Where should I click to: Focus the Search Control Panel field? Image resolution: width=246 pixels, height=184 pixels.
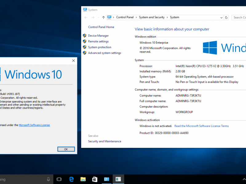point(239,17)
